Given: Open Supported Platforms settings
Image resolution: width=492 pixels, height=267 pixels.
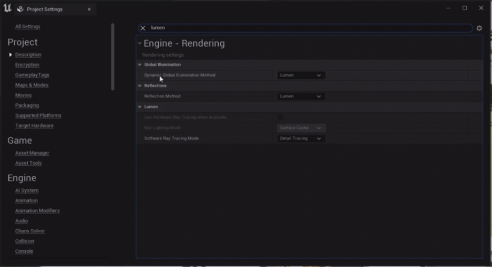Looking at the screenshot, I should click(38, 115).
